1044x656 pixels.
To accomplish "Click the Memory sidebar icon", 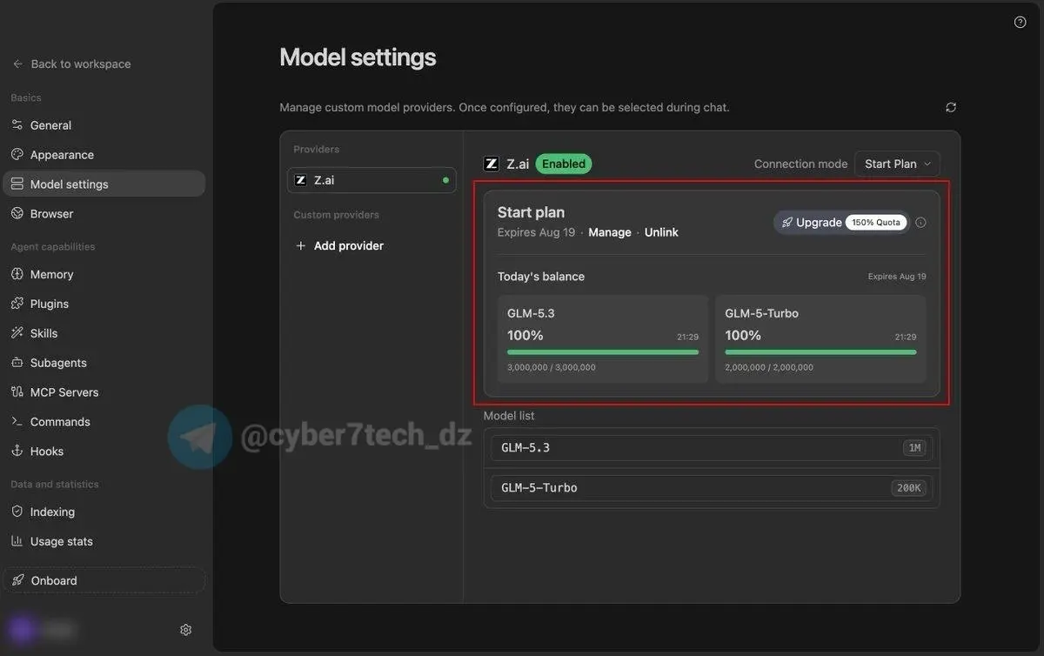I will (x=17, y=274).
